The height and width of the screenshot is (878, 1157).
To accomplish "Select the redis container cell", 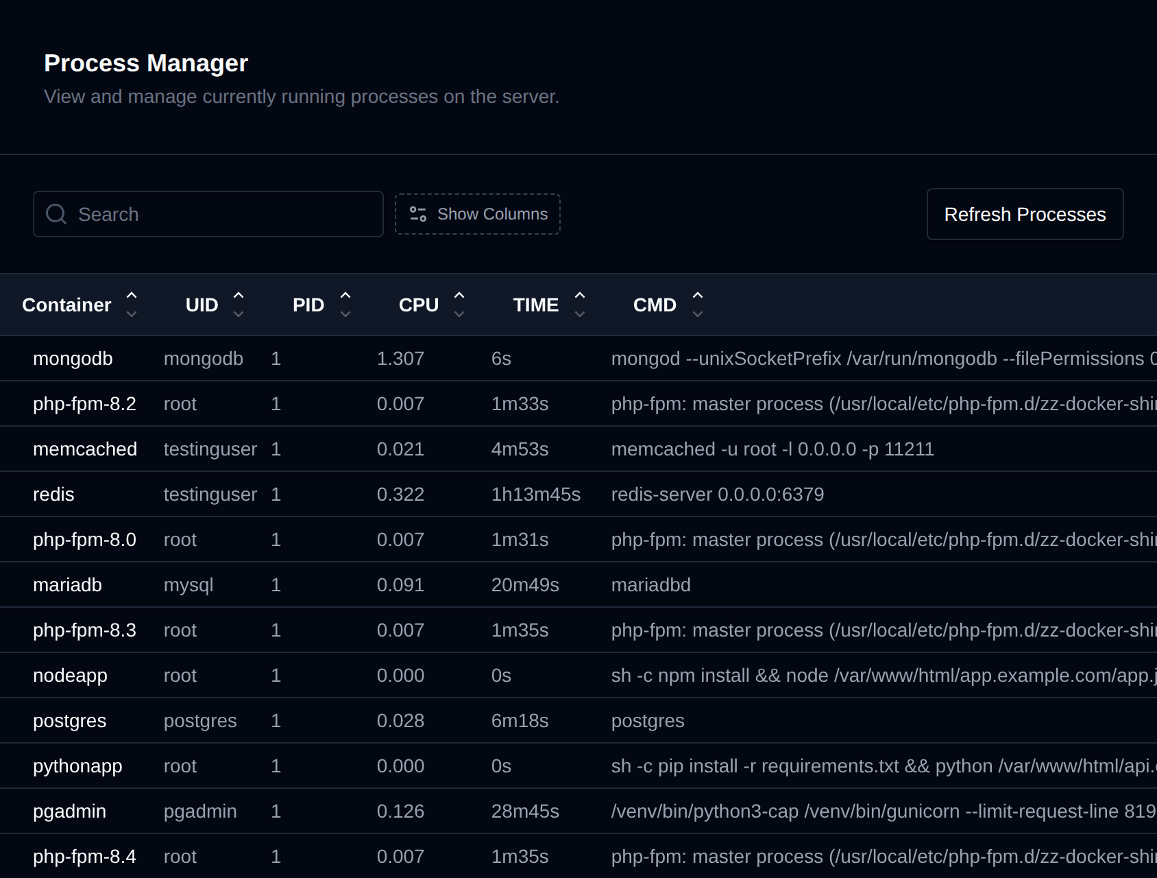I will [x=53, y=495].
